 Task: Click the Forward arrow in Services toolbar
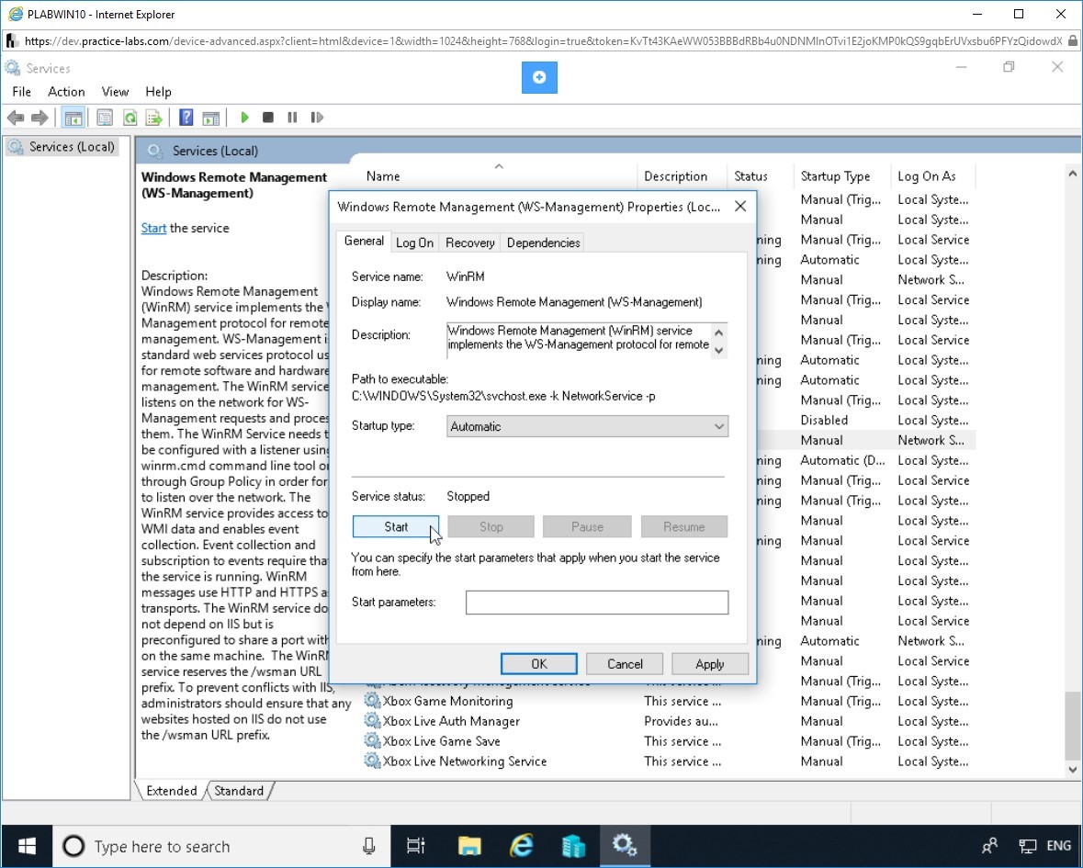coord(39,118)
